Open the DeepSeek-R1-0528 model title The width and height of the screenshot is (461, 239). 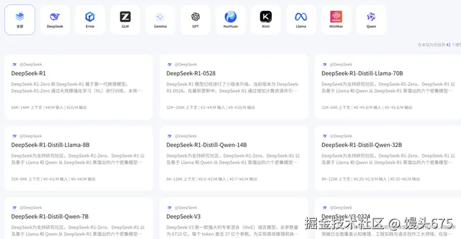tap(191, 74)
